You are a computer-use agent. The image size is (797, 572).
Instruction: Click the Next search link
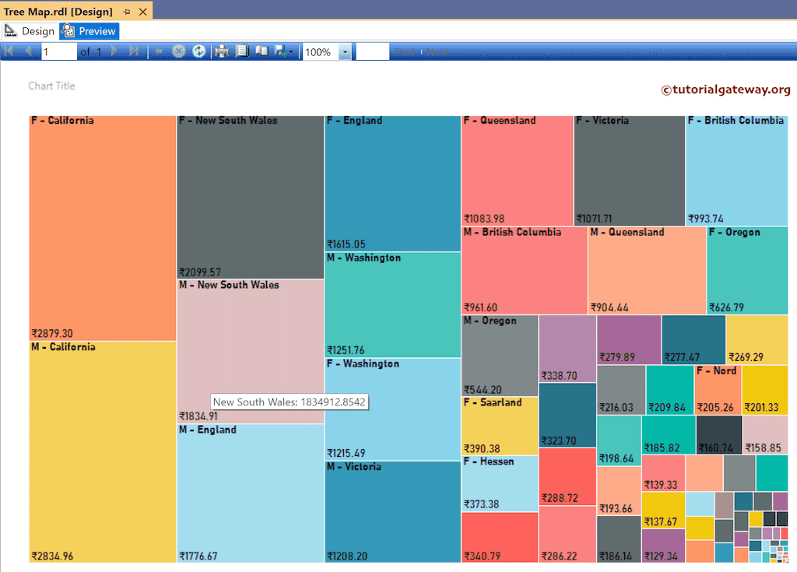tap(437, 51)
